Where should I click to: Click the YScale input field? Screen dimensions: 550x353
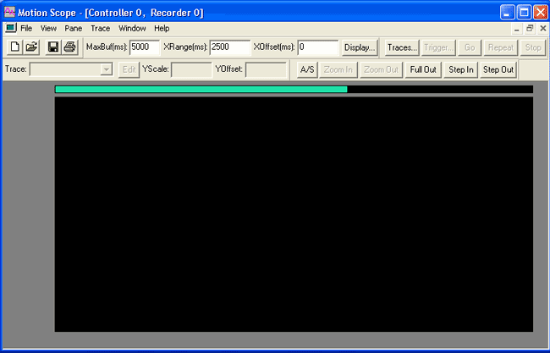click(191, 69)
